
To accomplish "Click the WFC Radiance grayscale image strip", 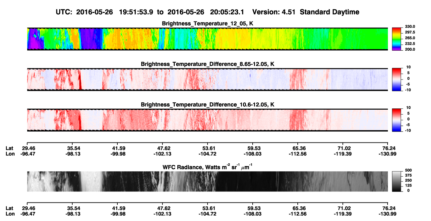I will 208,182.
